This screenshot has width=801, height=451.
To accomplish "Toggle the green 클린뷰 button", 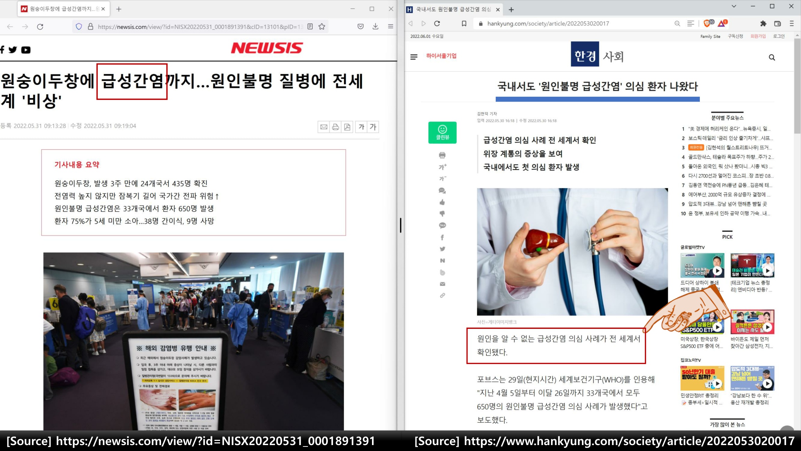I will [442, 132].
